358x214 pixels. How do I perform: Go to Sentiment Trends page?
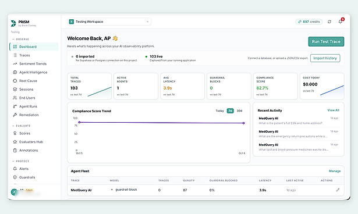pyautogui.click(x=34, y=63)
